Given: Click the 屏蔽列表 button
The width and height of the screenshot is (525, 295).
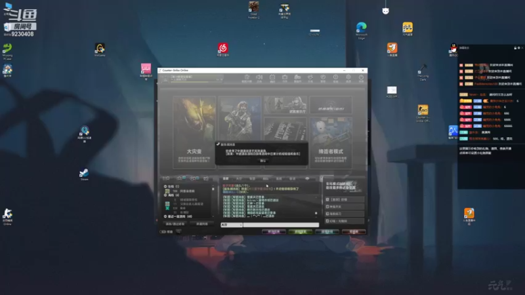Looking at the screenshot, I should point(202,224).
